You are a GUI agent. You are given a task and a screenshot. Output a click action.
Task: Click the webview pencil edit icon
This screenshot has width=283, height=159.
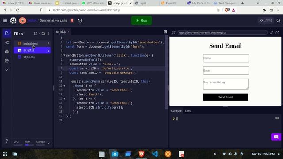[271, 33]
